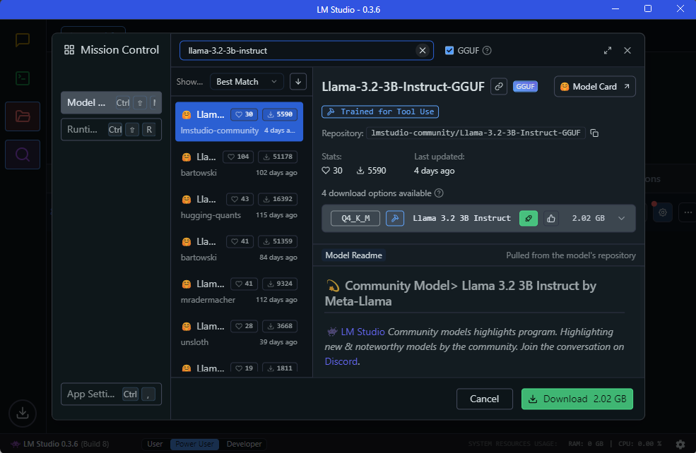Select the unsloth model result

(240, 334)
